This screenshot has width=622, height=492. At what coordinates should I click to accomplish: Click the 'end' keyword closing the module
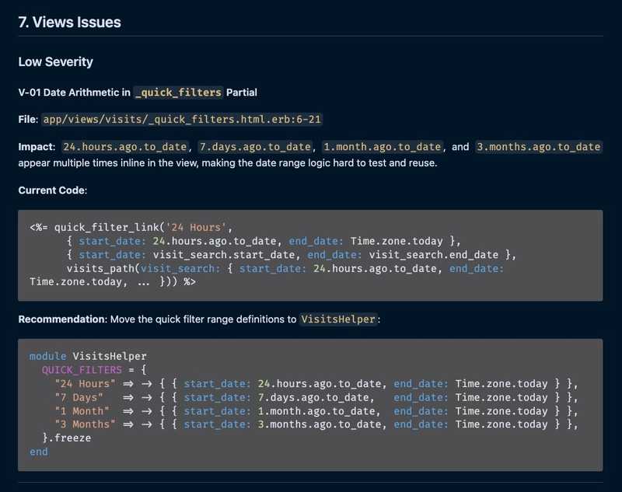(x=39, y=452)
